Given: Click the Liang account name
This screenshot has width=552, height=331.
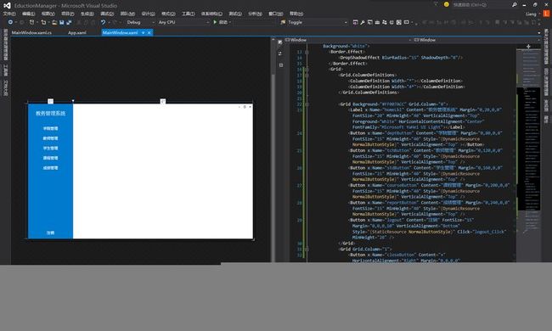Looking at the screenshot, I should point(531,14).
